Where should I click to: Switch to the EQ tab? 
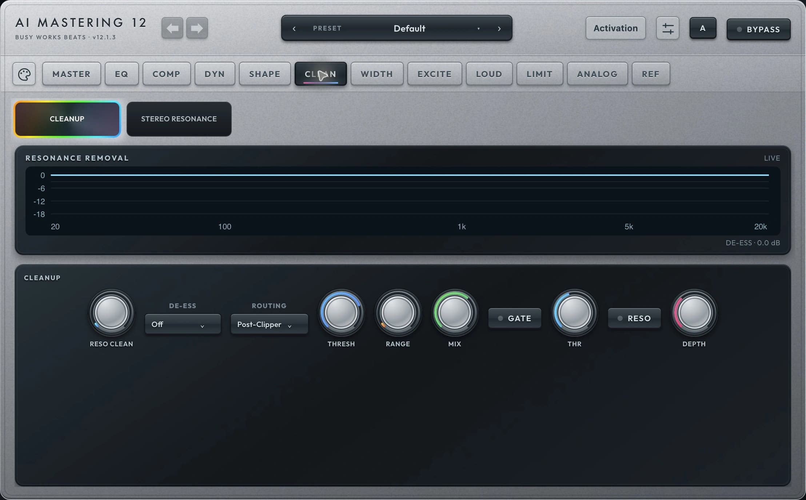(121, 74)
